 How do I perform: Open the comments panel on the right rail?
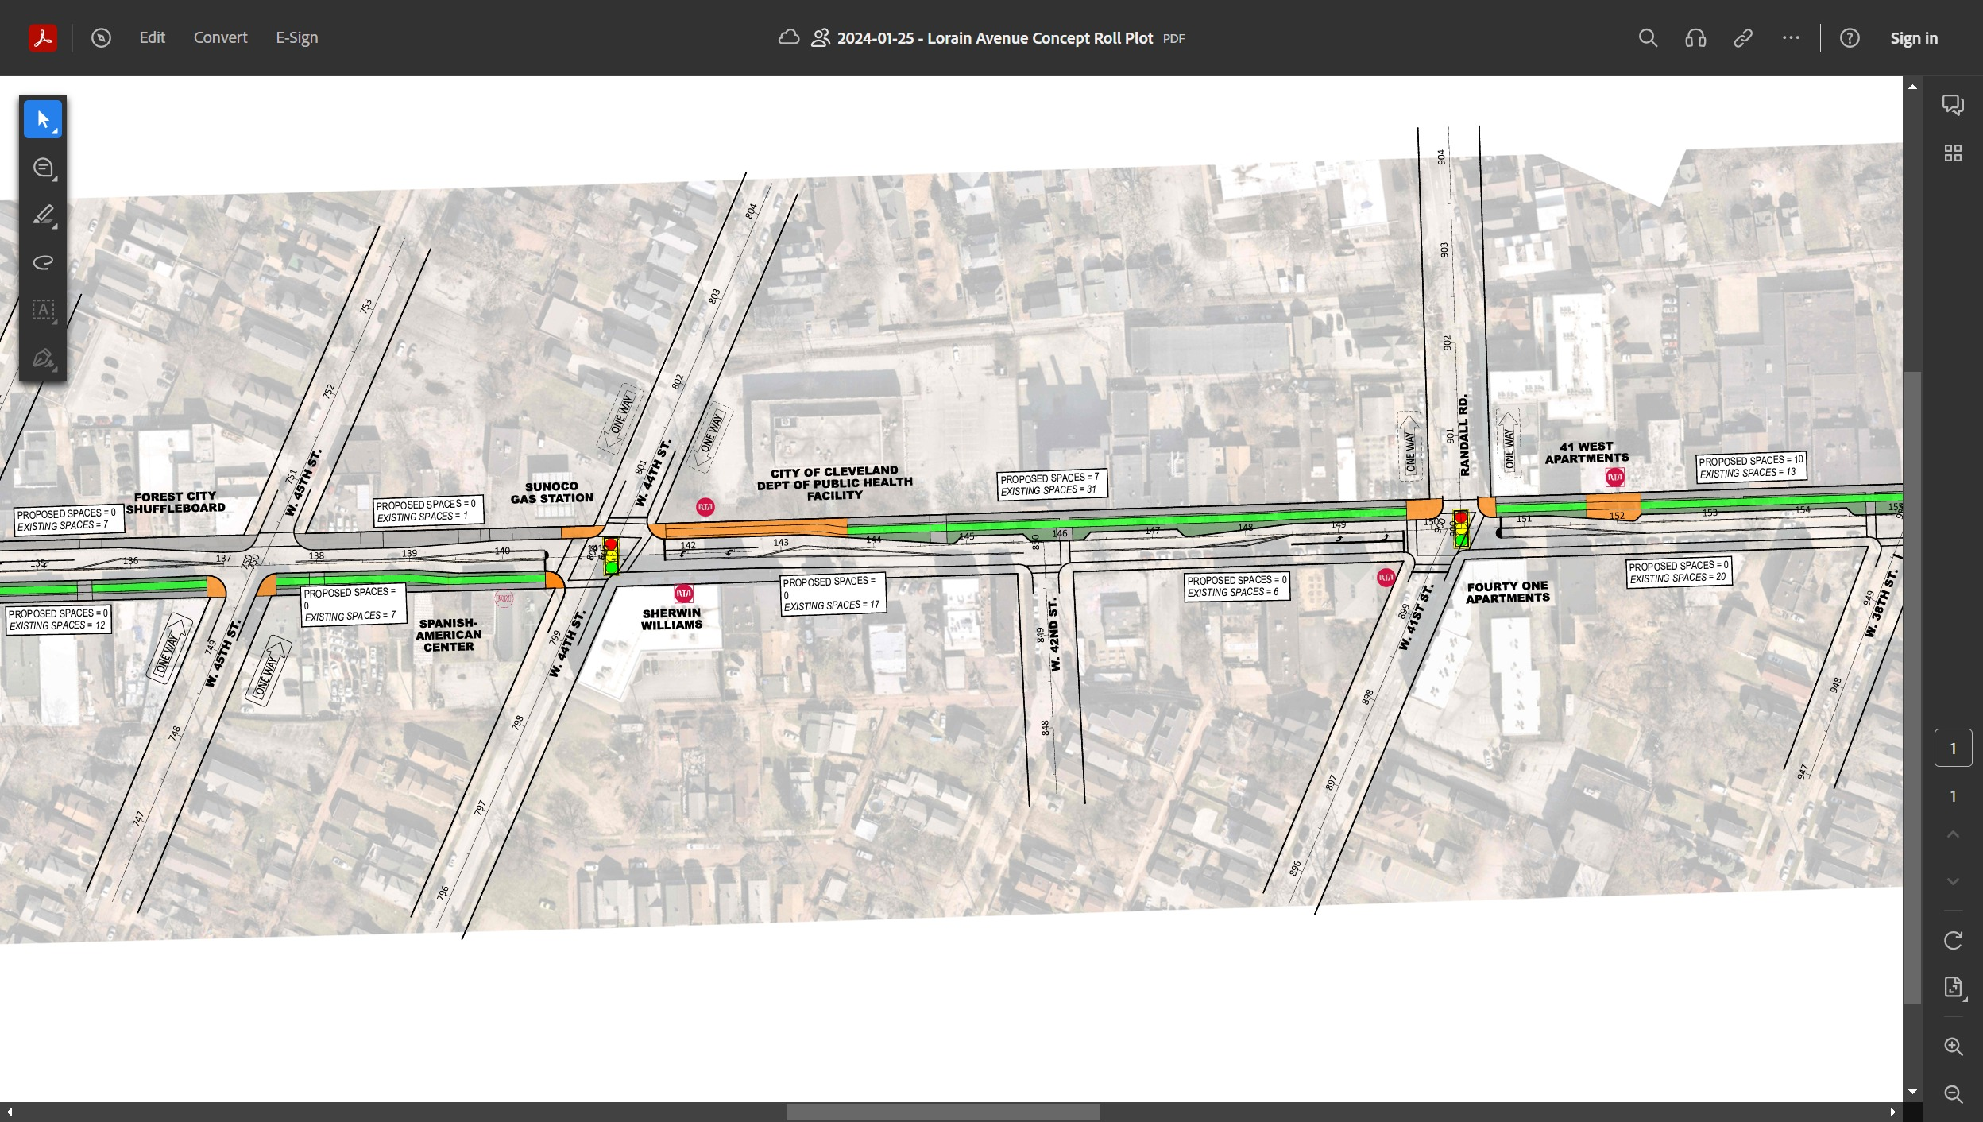[1953, 105]
